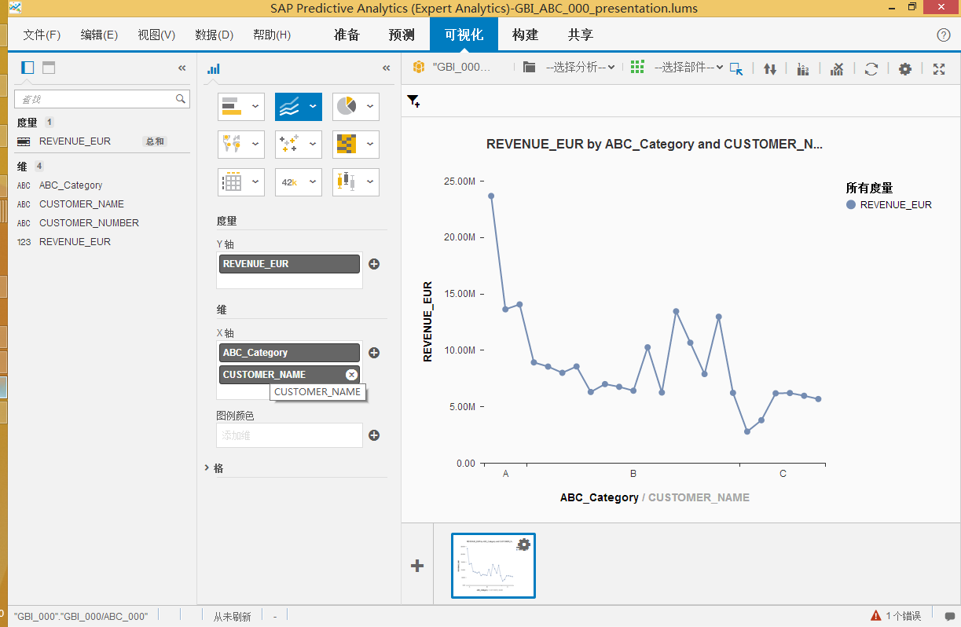The width and height of the screenshot is (961, 627).
Task: Click the 总和 aggregation badge
Action: pyautogui.click(x=154, y=141)
